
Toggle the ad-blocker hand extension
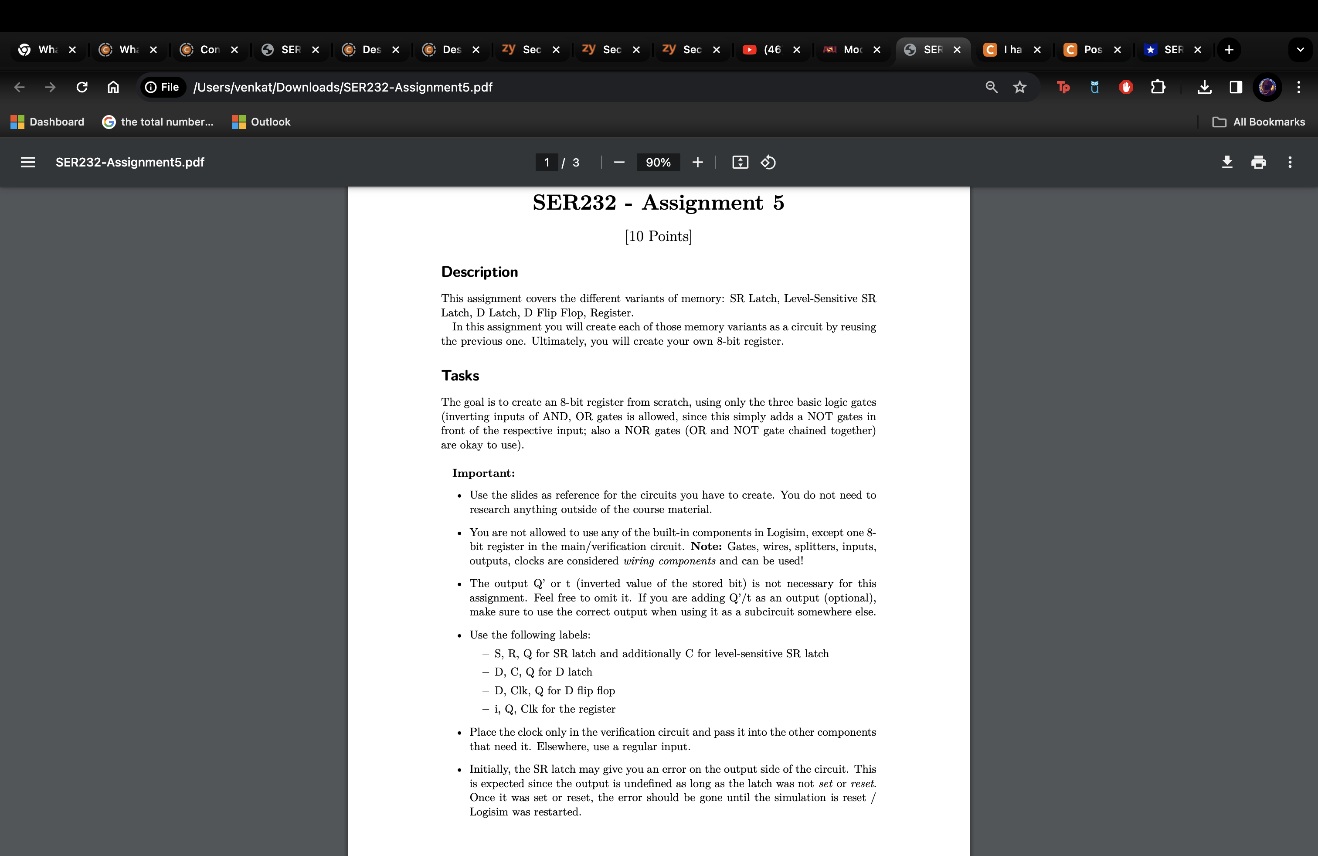click(1125, 87)
